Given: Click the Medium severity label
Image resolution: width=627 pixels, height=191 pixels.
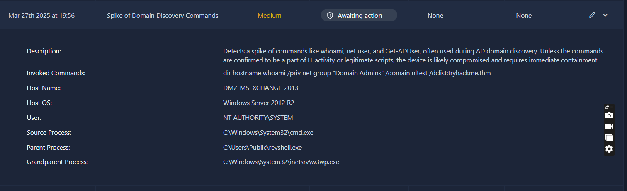Looking at the screenshot, I should click(270, 16).
